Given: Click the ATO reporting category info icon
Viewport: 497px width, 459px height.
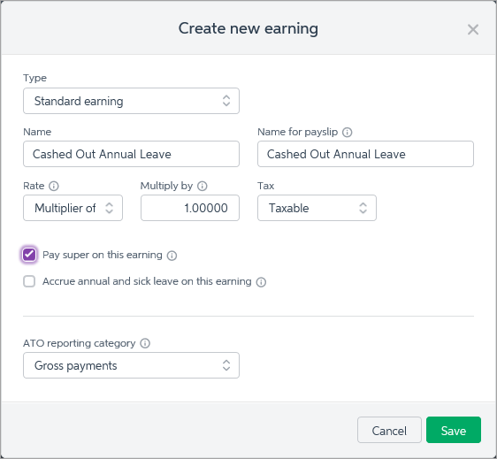Looking at the screenshot, I should (x=145, y=343).
